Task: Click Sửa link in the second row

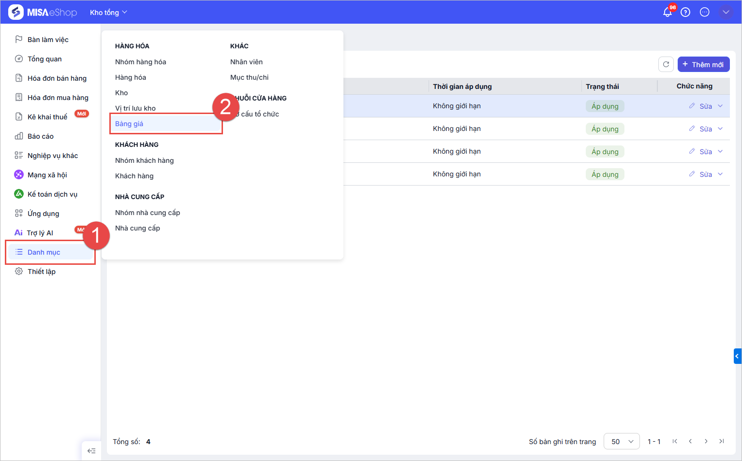Action: [x=705, y=129]
